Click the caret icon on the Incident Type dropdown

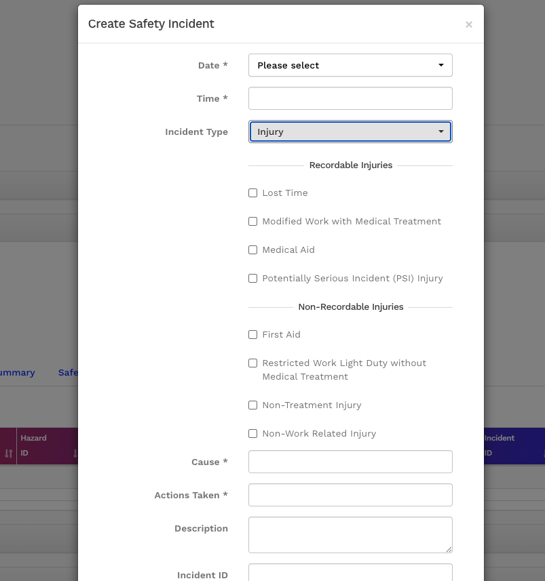[441, 132]
